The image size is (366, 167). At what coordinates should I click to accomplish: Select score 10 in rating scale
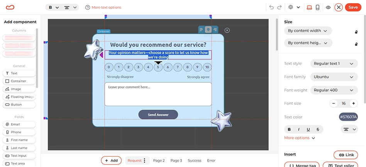click(x=207, y=67)
